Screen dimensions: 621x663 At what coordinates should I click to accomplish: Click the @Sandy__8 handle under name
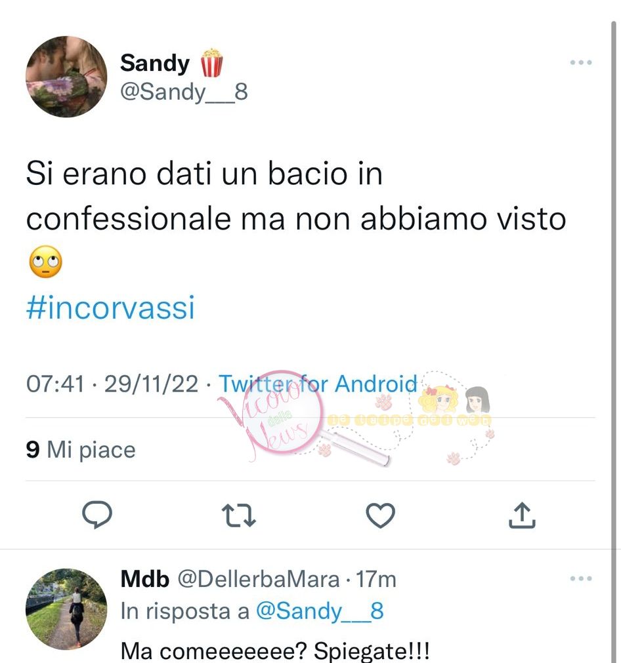click(184, 92)
